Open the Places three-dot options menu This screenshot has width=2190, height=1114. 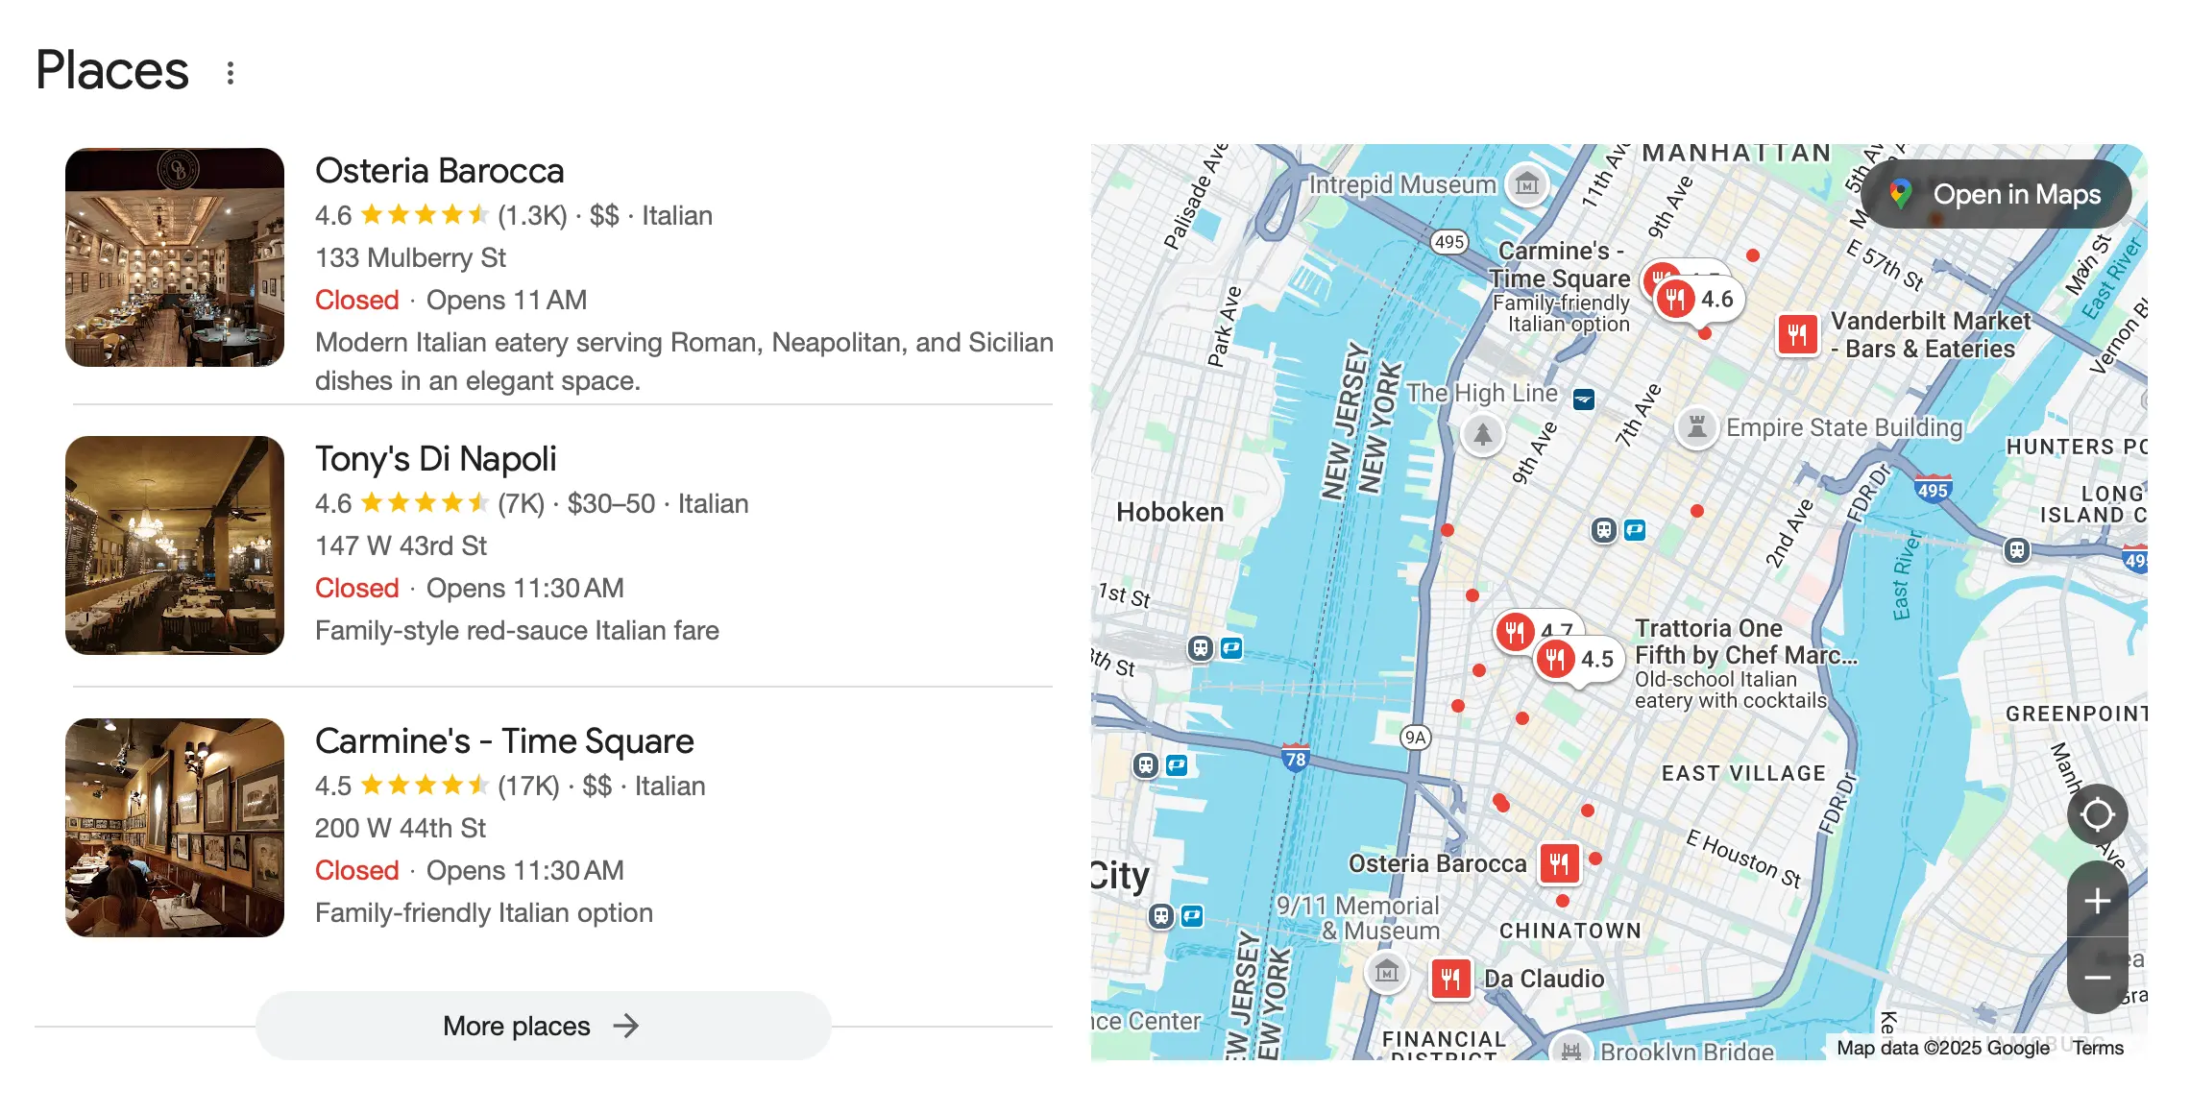pyautogui.click(x=231, y=73)
